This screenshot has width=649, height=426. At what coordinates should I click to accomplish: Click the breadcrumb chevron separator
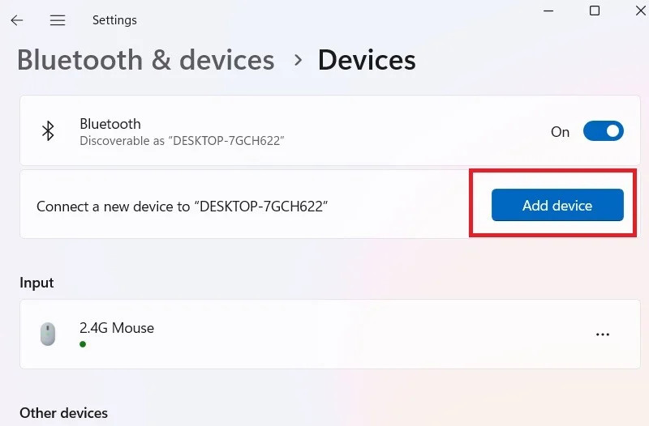(298, 60)
